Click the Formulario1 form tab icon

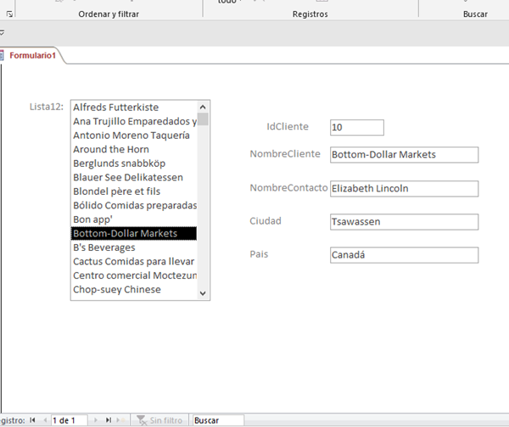tap(2, 55)
